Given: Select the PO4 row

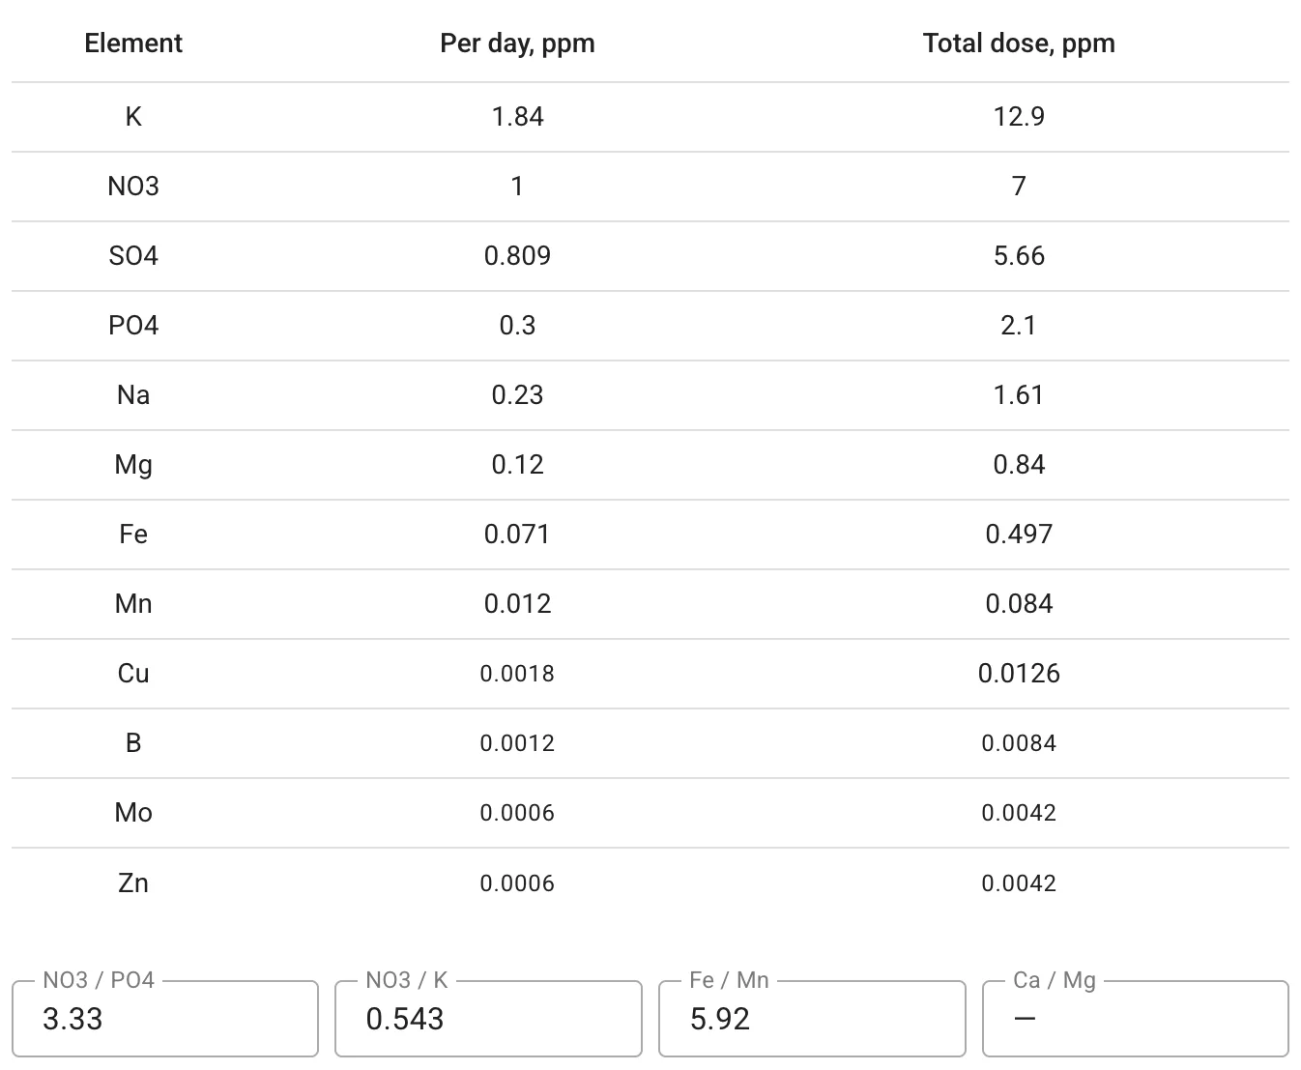Looking at the screenshot, I should tap(132, 326).
